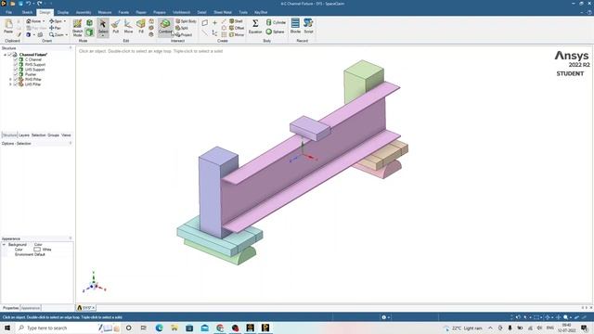This screenshot has height=334, width=594.
Task: Click the Pan orient tool
Action: click(x=55, y=28)
